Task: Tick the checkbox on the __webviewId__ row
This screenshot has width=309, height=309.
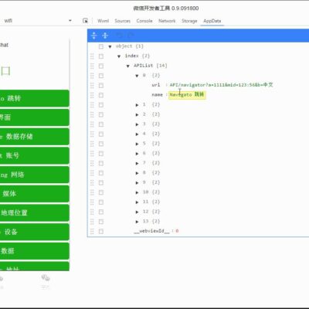Action: click(x=101, y=231)
